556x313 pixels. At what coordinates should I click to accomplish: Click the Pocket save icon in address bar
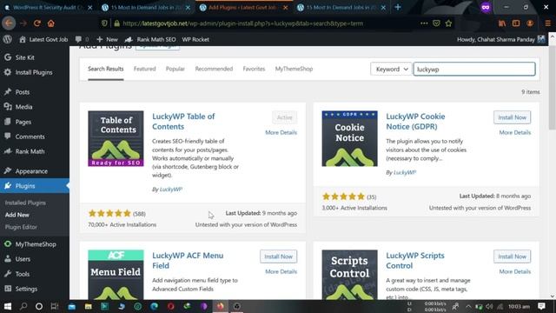[x=436, y=23]
